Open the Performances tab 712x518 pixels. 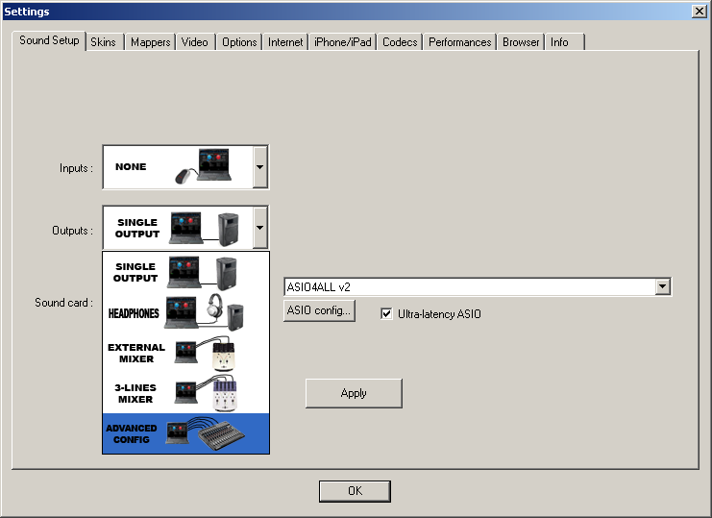pos(459,42)
